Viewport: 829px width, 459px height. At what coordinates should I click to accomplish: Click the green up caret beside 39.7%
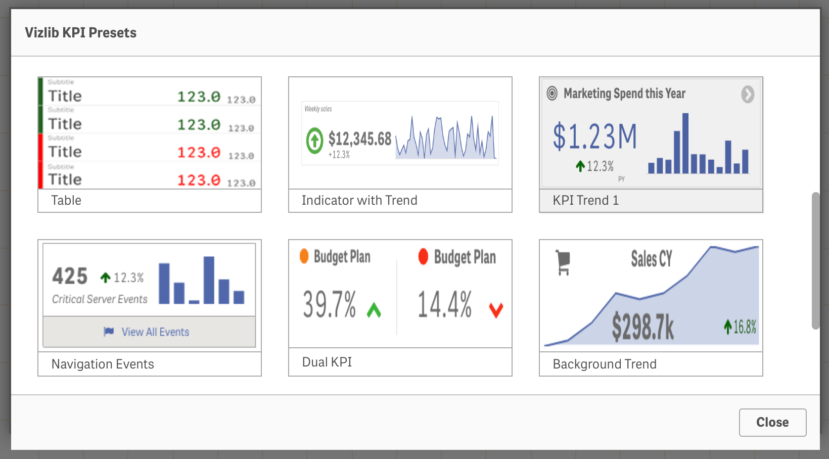click(x=374, y=310)
